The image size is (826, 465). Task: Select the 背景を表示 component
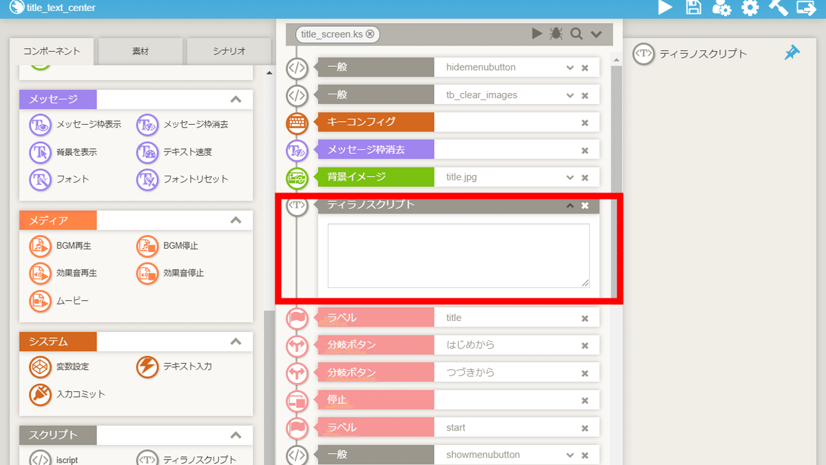(x=63, y=152)
